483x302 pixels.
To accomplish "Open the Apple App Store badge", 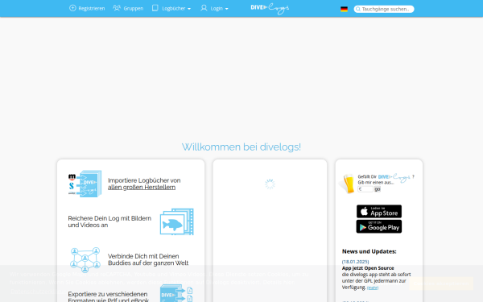I will pyautogui.click(x=379, y=211).
